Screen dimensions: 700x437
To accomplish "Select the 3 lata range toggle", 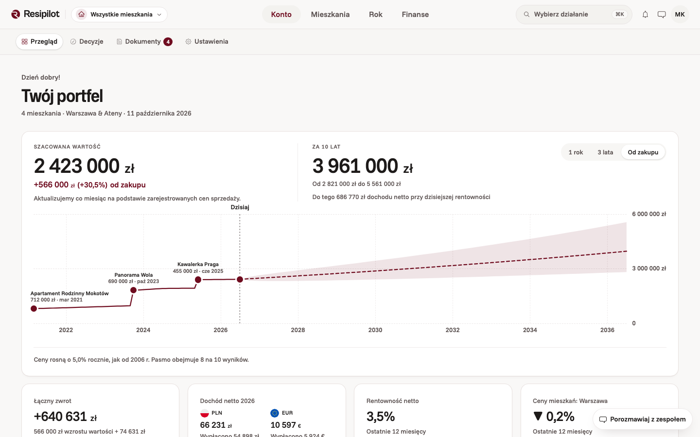I will pos(605,152).
